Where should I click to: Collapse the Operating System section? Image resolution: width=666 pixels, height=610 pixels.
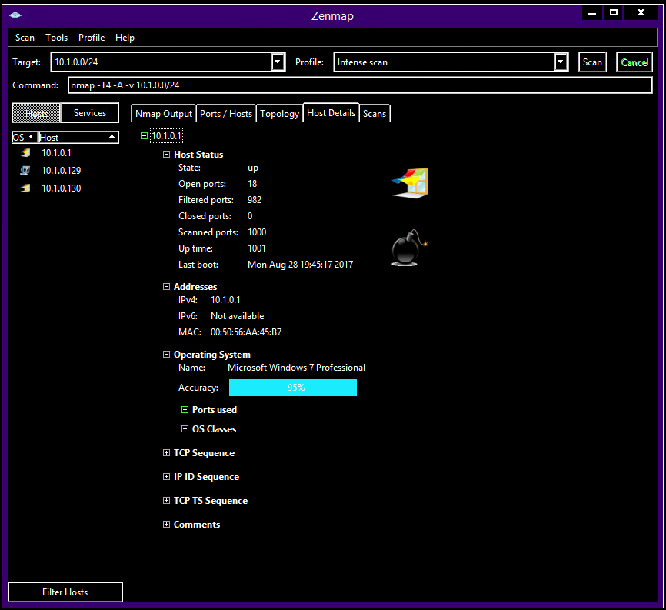(x=166, y=355)
